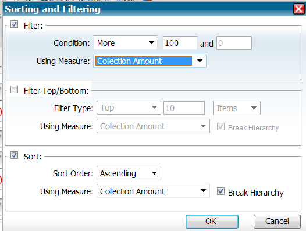Close the Sorting and Filtering dialog

(299, 9)
